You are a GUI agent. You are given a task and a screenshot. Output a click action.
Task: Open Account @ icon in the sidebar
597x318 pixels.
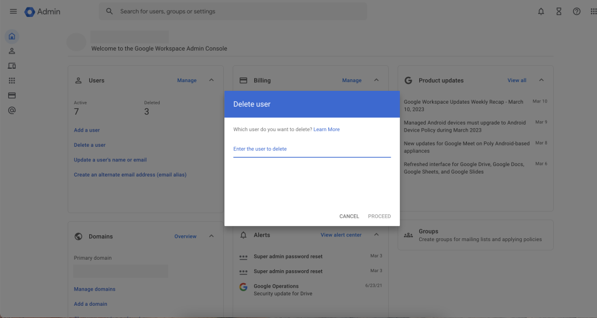(12, 109)
